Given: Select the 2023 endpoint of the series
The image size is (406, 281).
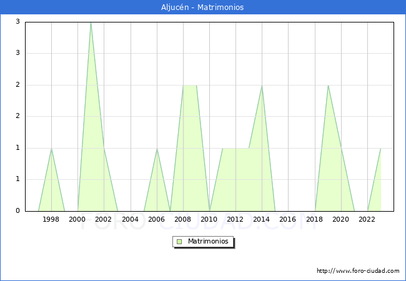Looking at the screenshot, I should [380, 149].
